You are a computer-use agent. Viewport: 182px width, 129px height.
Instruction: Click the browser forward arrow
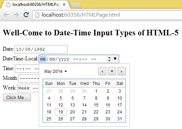pos(16,15)
